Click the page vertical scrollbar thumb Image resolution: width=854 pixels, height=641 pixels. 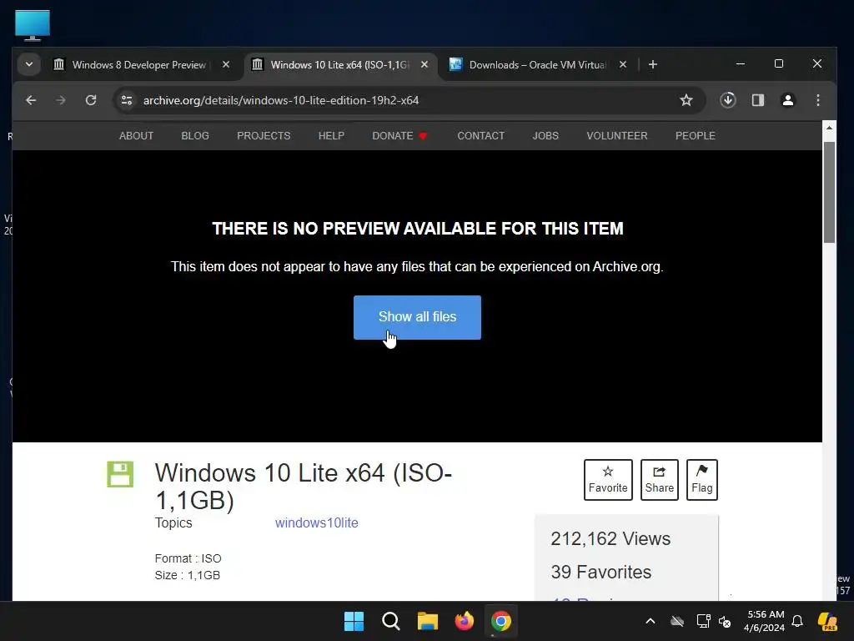click(829, 192)
